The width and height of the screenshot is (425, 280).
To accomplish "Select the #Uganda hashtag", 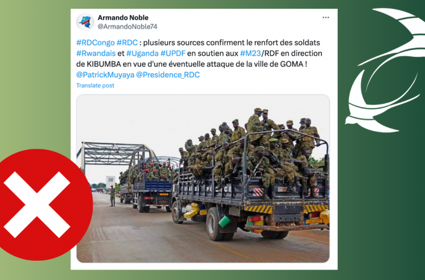I will tap(142, 53).
